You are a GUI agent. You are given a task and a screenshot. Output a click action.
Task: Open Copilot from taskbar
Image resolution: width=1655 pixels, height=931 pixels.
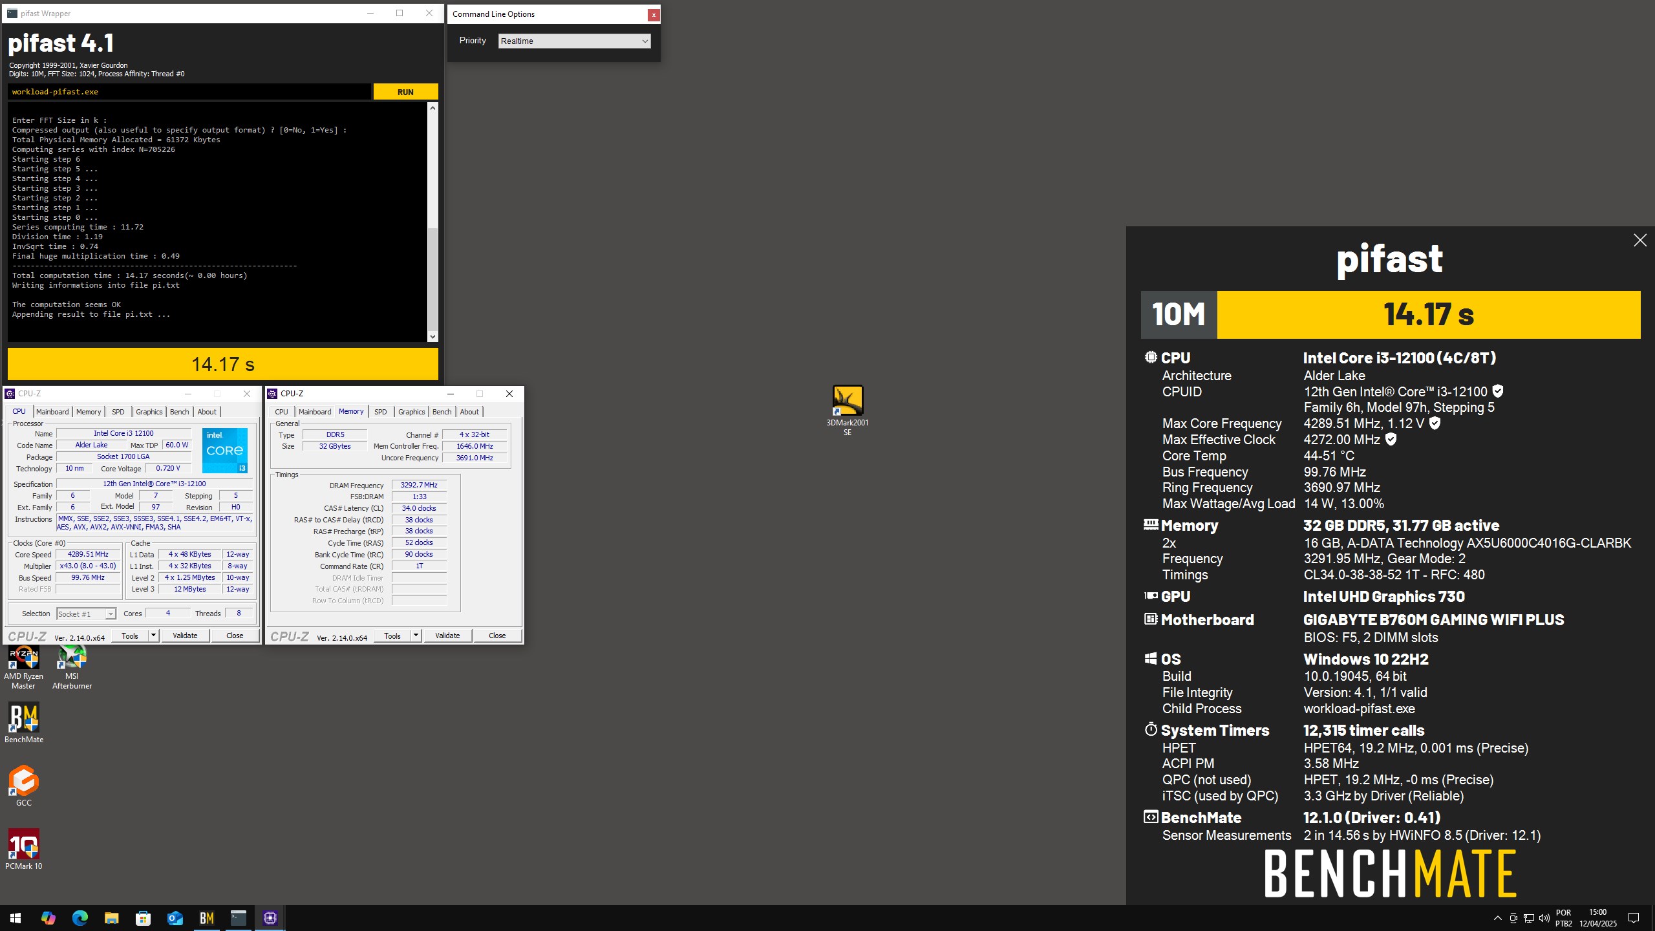coord(48,918)
